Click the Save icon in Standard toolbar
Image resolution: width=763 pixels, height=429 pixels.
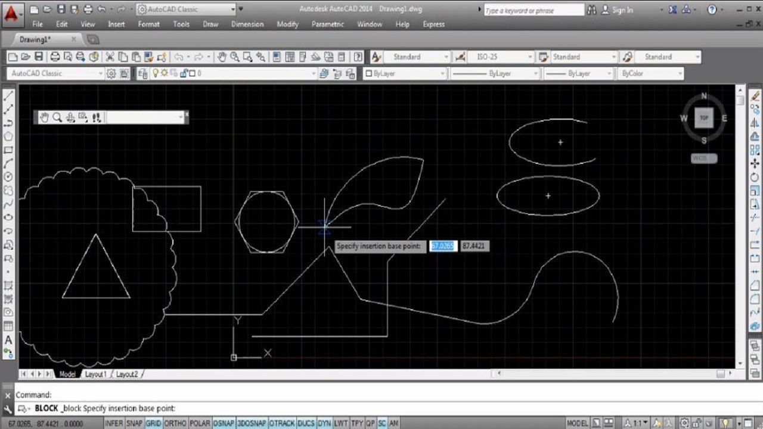[38, 57]
